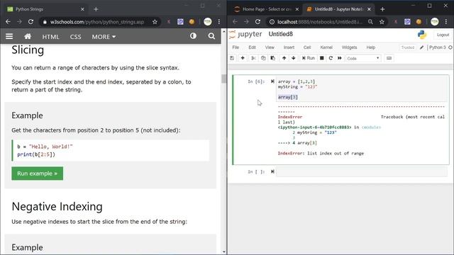Screen dimensions: 454x255
Task: Open the W3Schools search icon
Action: [x=211, y=36]
